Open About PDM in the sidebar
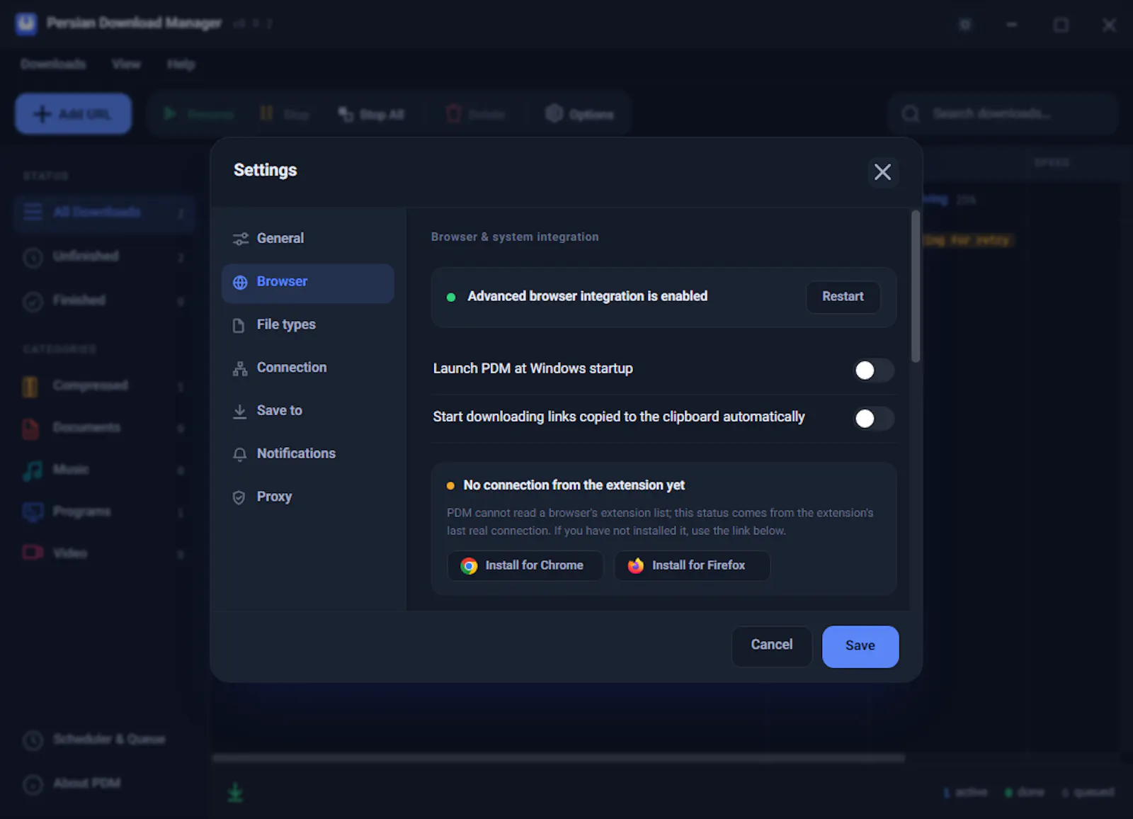Screen dimensions: 1133x819 (x=103, y=784)
